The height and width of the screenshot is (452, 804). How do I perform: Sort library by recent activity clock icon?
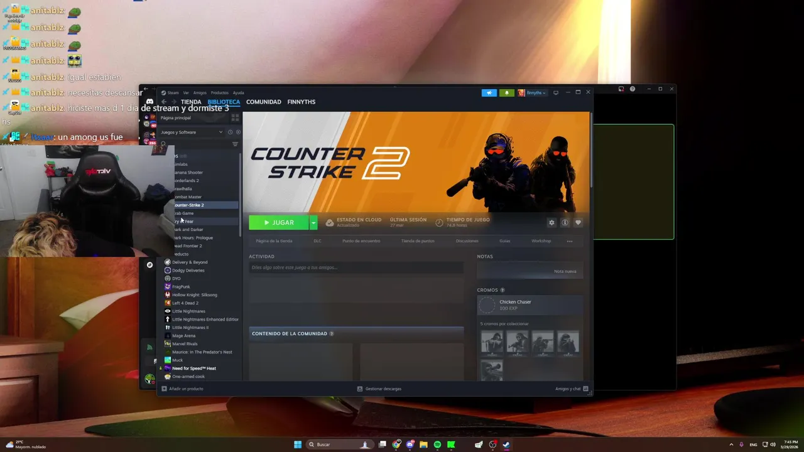point(230,132)
